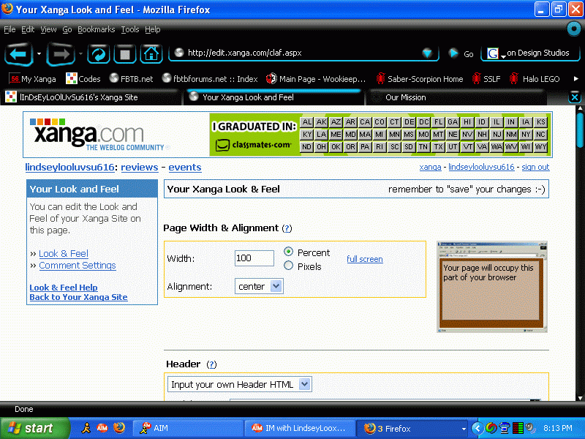Open the Codes bookmark
Viewport: 585px width, 439px height.
click(x=83, y=79)
